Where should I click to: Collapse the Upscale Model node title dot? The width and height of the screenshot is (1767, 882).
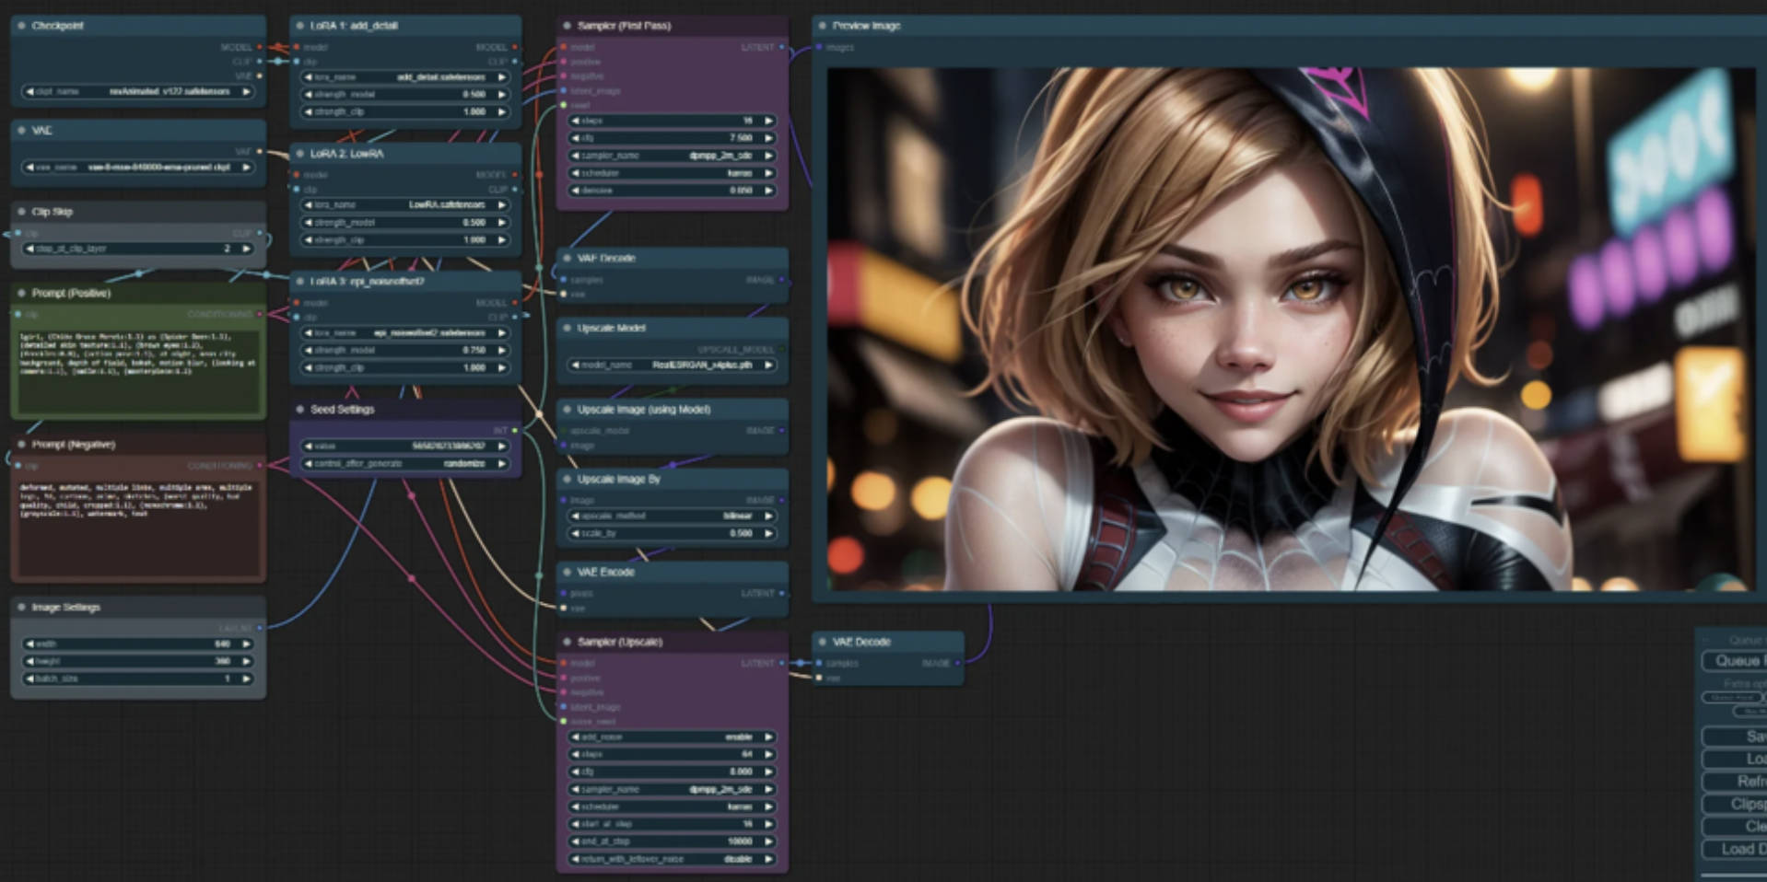click(x=567, y=329)
